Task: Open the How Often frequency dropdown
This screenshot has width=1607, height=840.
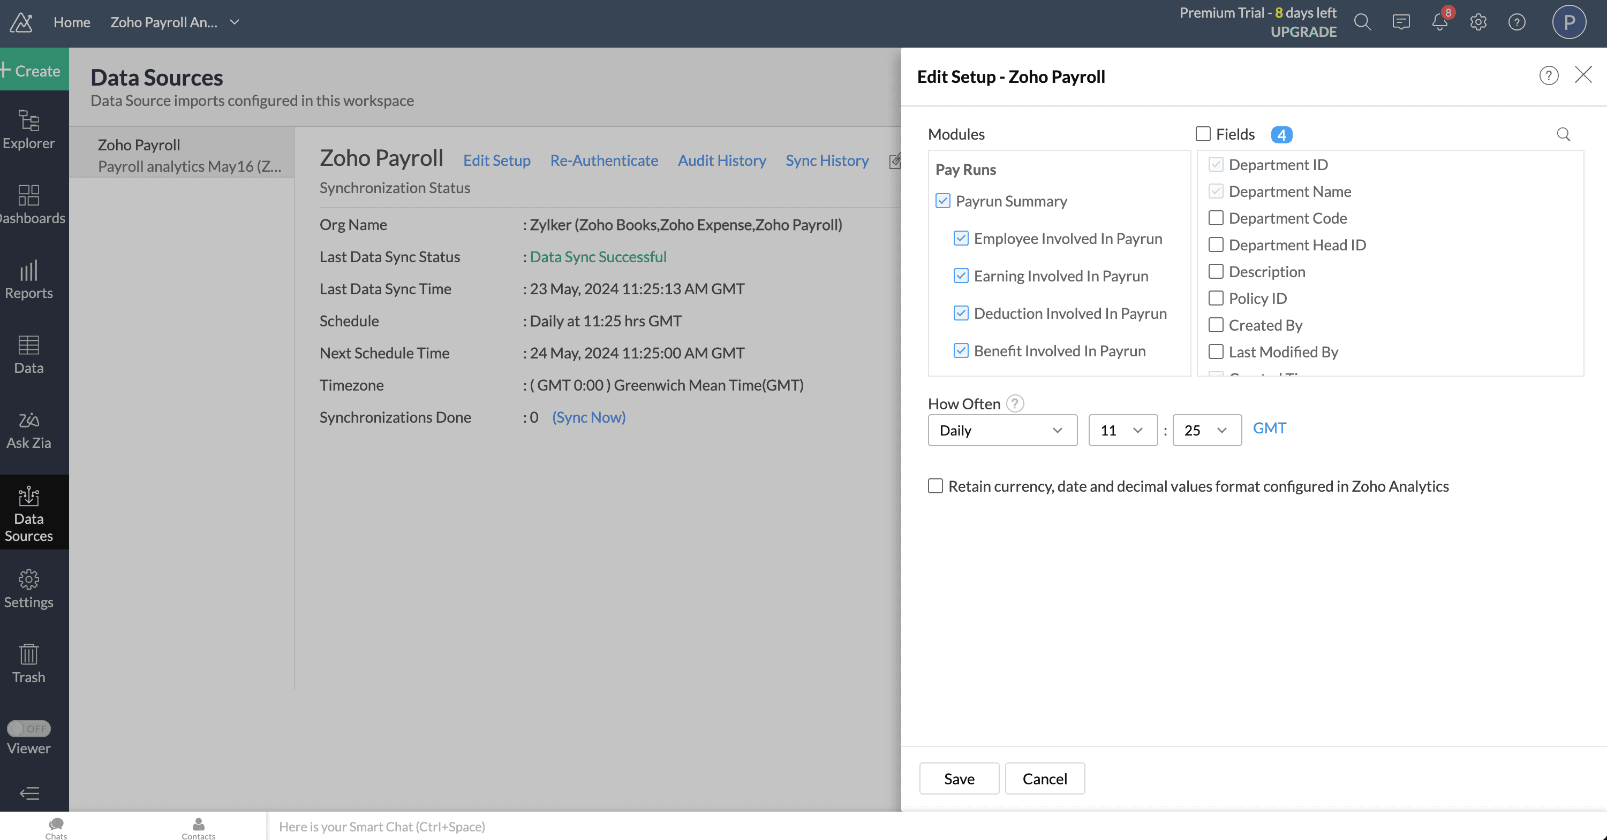Action: point(1000,429)
